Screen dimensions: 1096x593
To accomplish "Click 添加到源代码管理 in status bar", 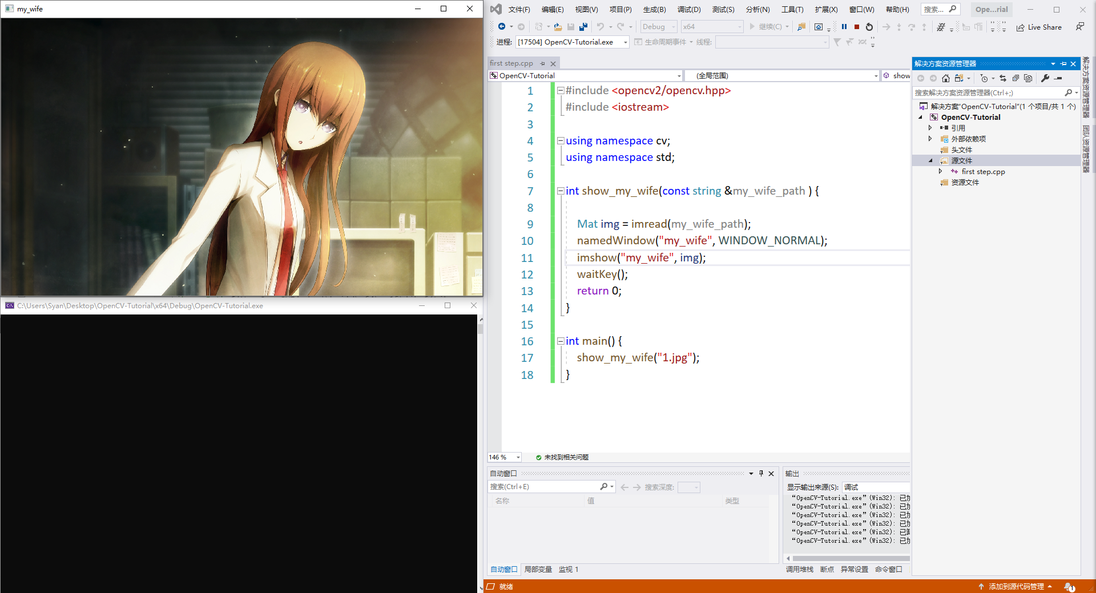I will [1016, 587].
